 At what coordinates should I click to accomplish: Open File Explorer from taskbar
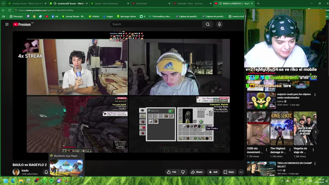click(x=21, y=181)
